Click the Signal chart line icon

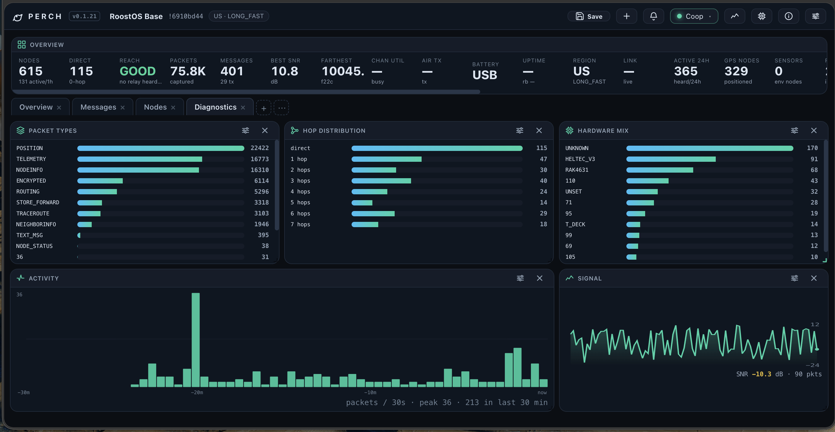click(570, 278)
